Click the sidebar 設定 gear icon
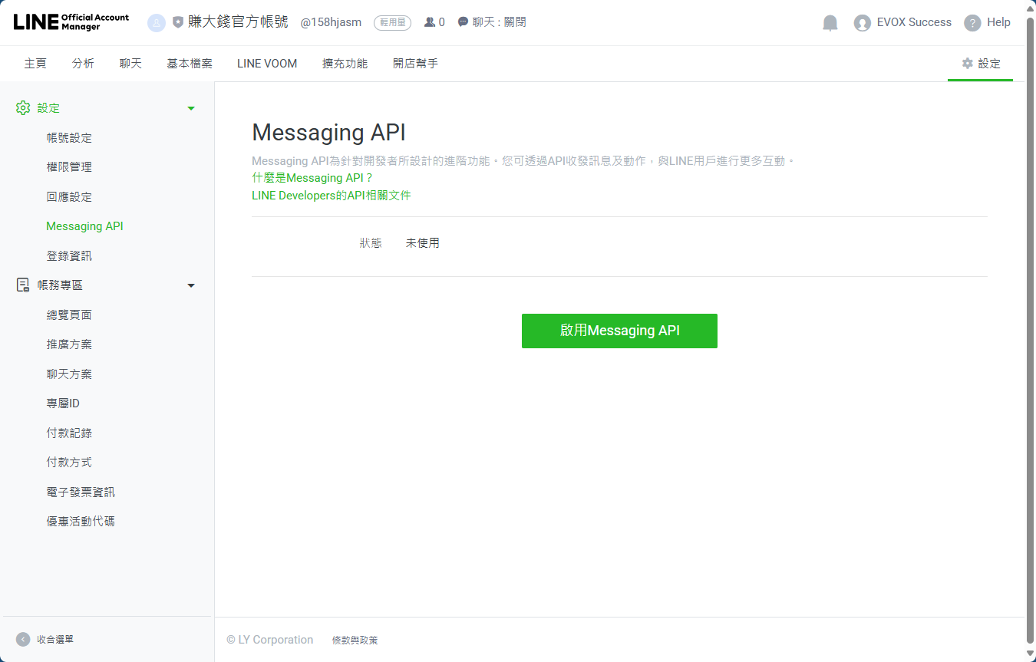The width and height of the screenshot is (1036, 662). click(23, 108)
